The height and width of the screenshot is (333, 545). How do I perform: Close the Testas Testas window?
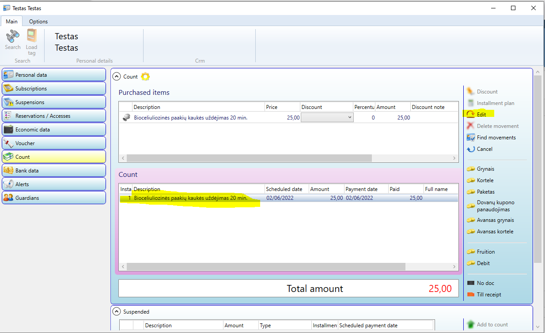[534, 7]
